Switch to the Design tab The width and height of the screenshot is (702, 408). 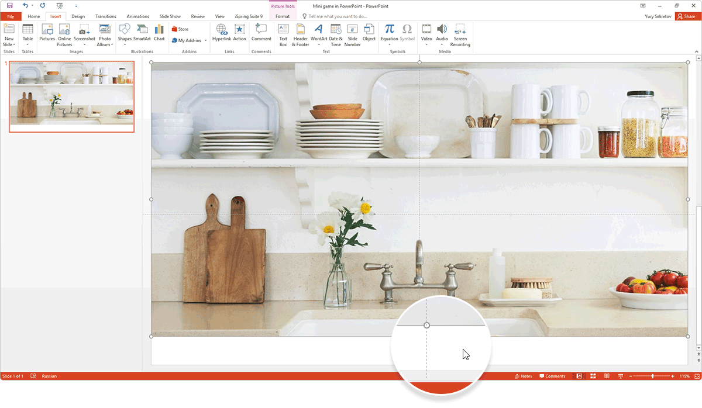(x=78, y=16)
